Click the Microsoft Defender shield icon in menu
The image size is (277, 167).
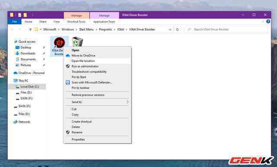tap(68, 82)
